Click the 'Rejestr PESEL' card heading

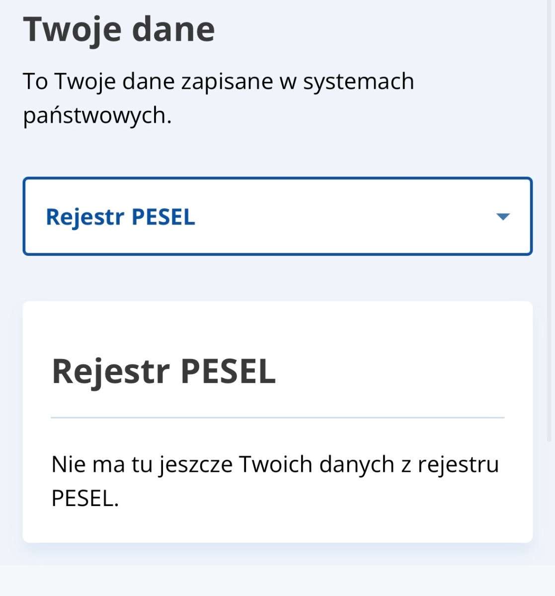(x=163, y=371)
